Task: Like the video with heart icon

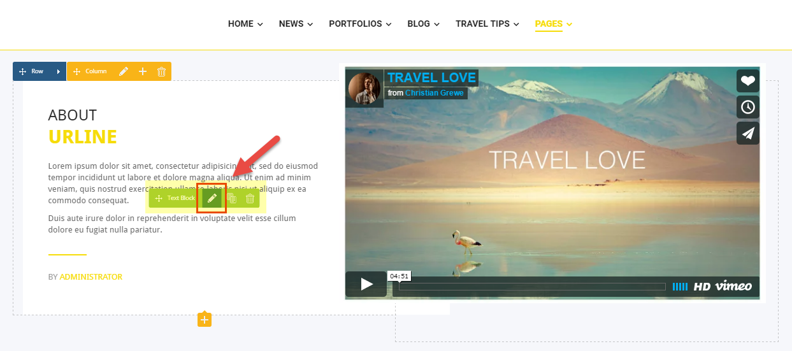Action: pos(748,81)
